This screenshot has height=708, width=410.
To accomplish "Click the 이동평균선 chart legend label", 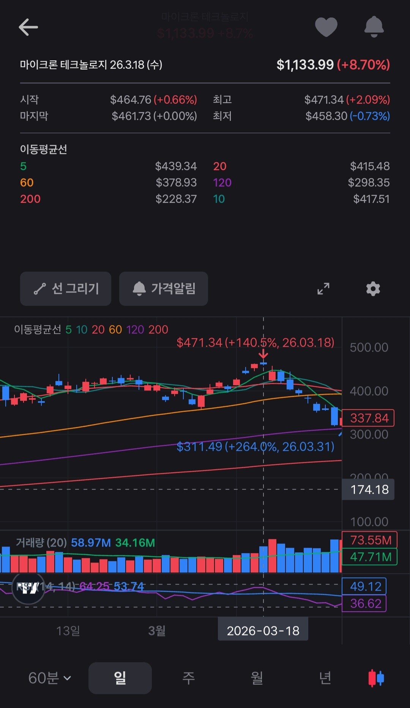I will click(x=38, y=329).
